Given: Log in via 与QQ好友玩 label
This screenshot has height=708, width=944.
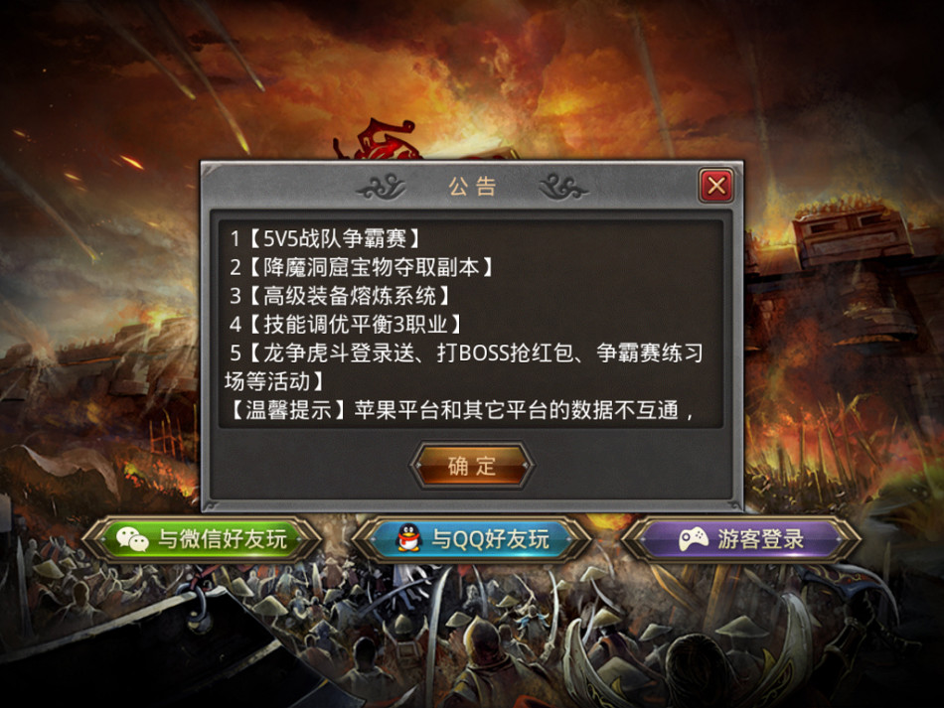Looking at the screenshot, I should [490, 539].
